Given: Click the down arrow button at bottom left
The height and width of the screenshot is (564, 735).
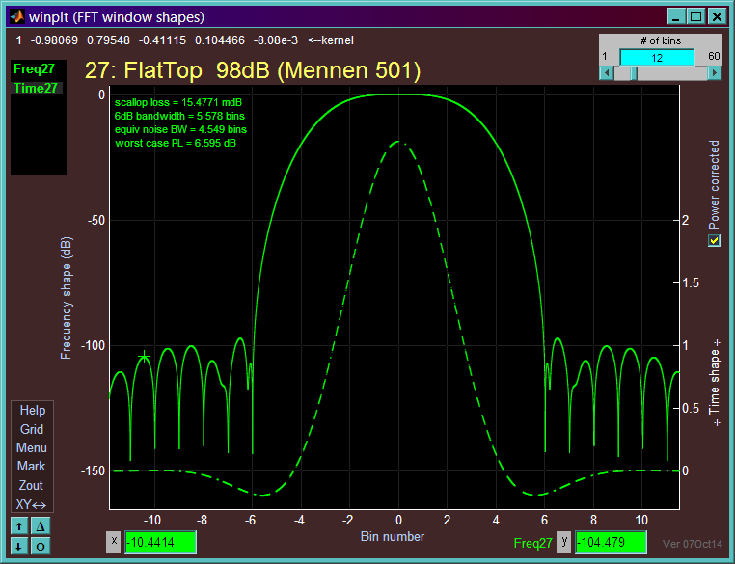Looking at the screenshot, I should click(19, 547).
